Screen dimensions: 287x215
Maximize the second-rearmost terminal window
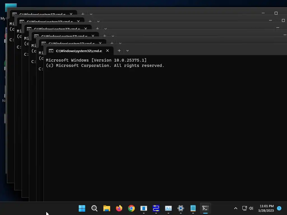[x=283, y=20]
